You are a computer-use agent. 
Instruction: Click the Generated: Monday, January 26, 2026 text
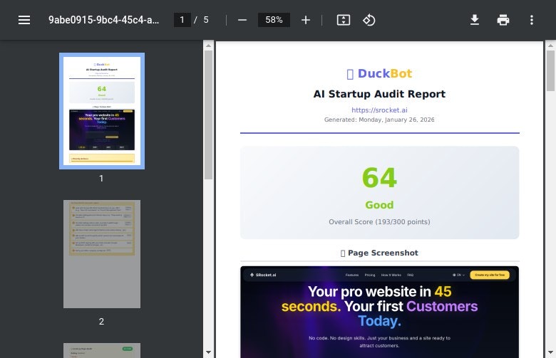pos(379,120)
